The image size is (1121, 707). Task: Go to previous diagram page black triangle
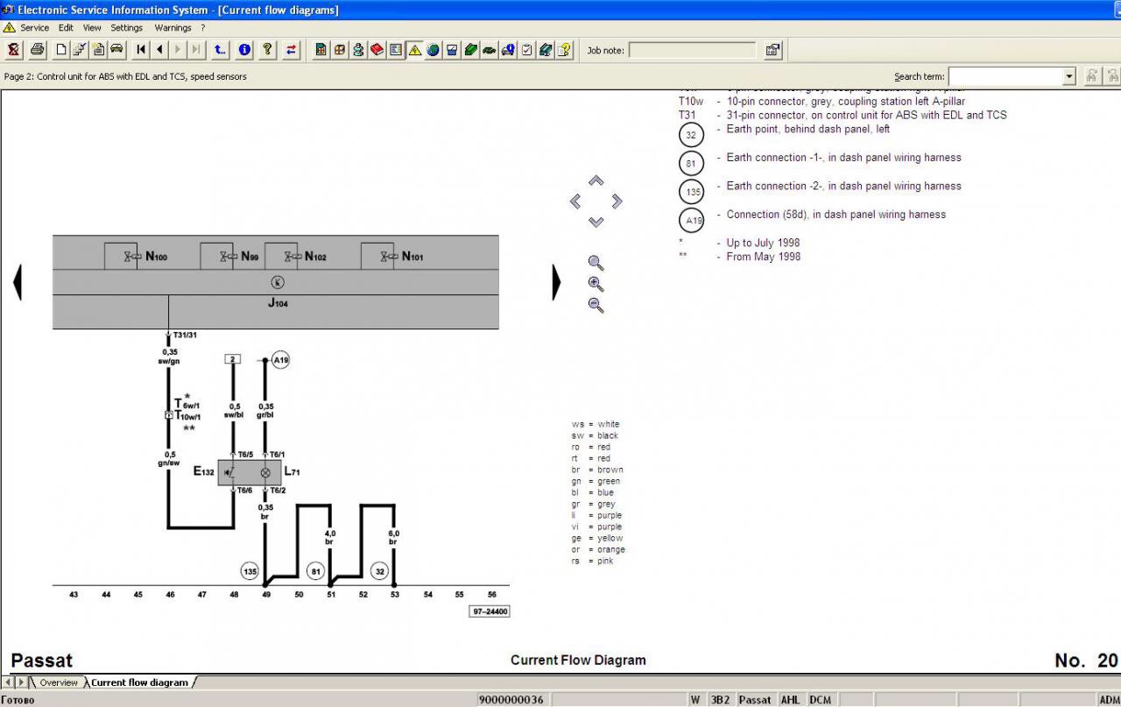click(17, 282)
